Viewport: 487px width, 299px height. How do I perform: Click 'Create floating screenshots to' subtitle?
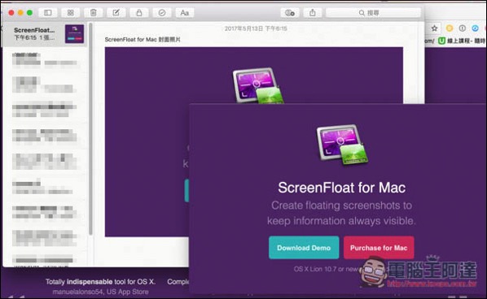[x=342, y=206]
